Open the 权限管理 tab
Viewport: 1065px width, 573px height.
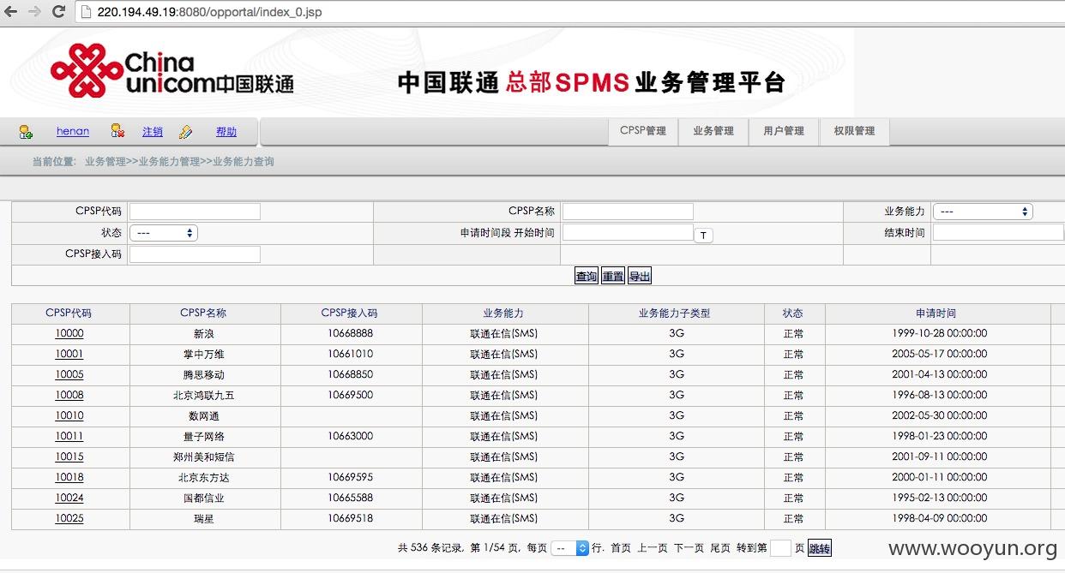point(854,131)
